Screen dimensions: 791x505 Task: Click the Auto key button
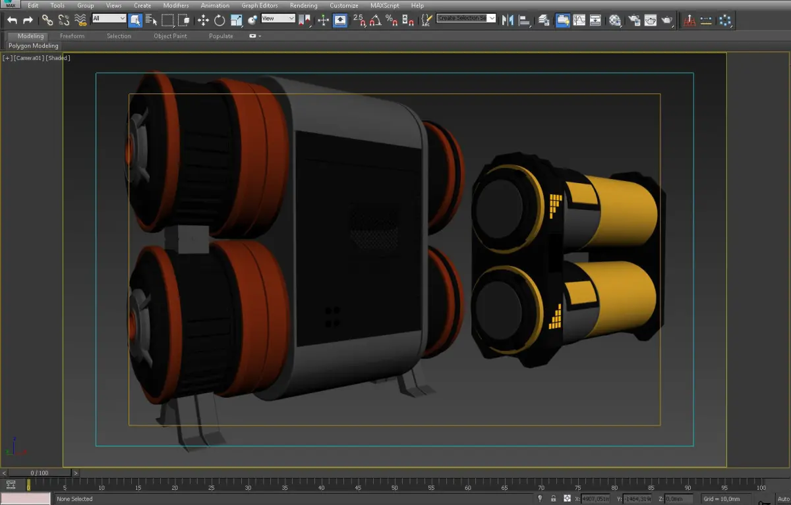tap(783, 498)
